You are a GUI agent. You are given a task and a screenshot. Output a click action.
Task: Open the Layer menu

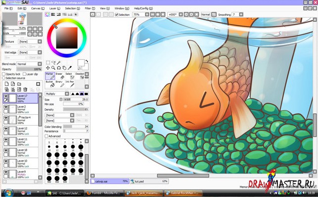(x=55, y=8)
